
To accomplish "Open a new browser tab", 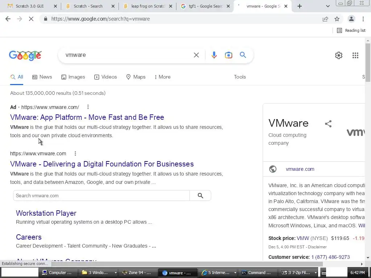I will click(x=300, y=7).
